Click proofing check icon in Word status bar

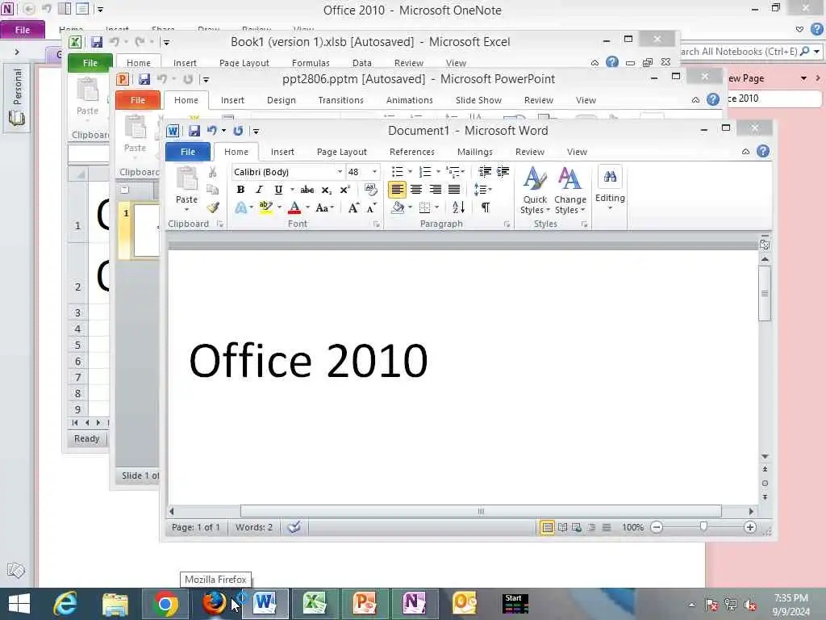(294, 526)
